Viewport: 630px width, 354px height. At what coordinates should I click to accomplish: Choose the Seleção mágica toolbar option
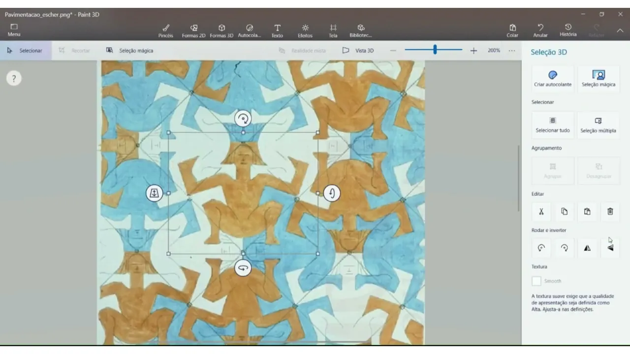pyautogui.click(x=130, y=50)
